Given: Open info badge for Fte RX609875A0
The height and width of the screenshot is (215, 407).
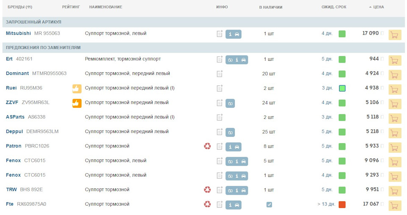Looking at the screenshot, I should (233, 204).
